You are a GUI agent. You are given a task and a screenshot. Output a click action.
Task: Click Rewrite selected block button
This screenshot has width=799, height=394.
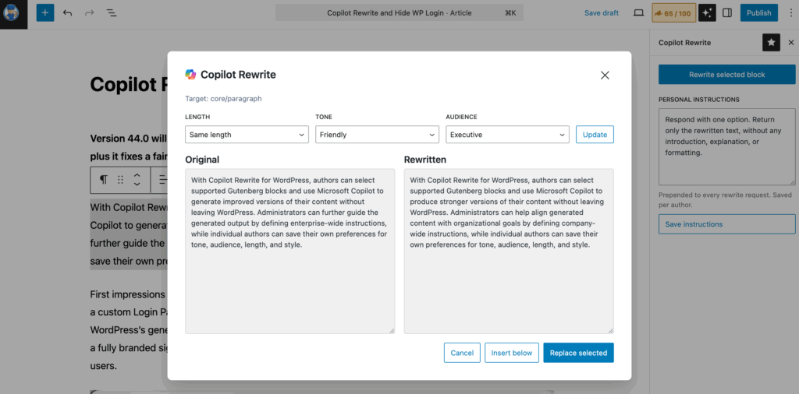(x=726, y=75)
